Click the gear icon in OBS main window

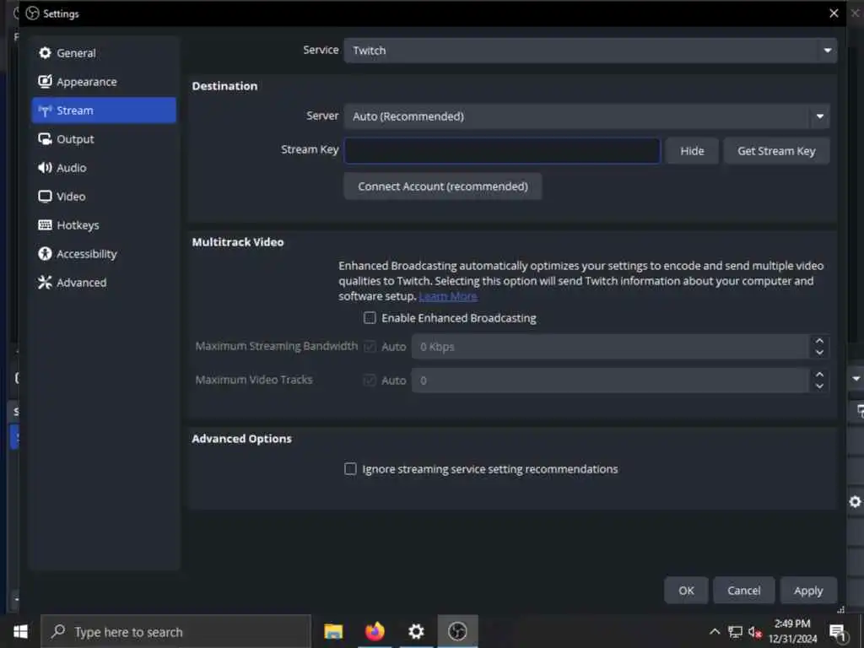855,501
